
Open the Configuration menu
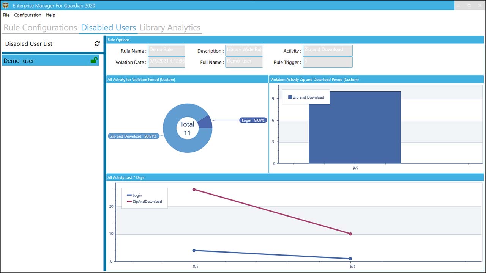point(28,15)
